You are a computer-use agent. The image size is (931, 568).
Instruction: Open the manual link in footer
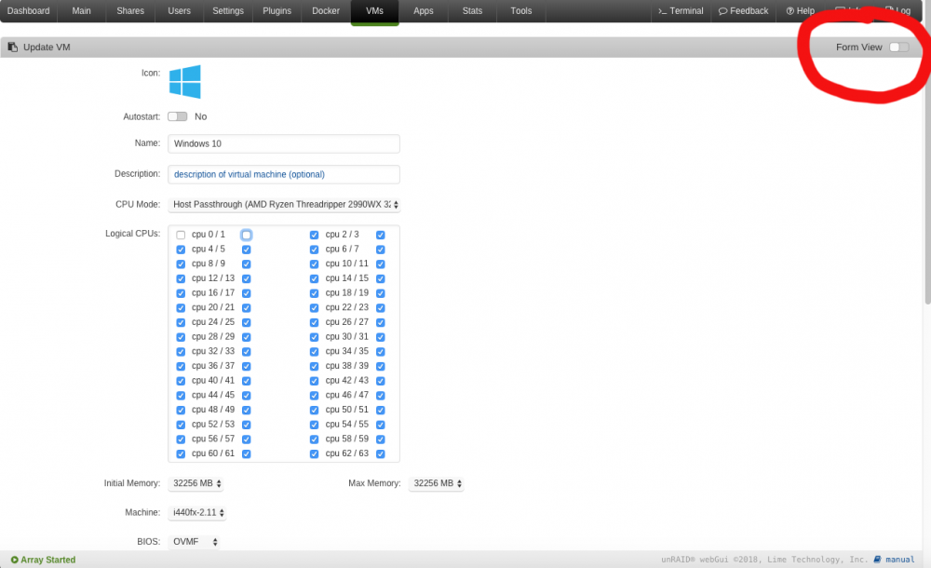[899, 559]
